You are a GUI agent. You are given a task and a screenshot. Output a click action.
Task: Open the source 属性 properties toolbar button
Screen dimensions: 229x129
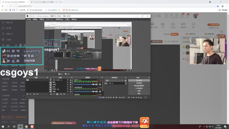[60, 74]
